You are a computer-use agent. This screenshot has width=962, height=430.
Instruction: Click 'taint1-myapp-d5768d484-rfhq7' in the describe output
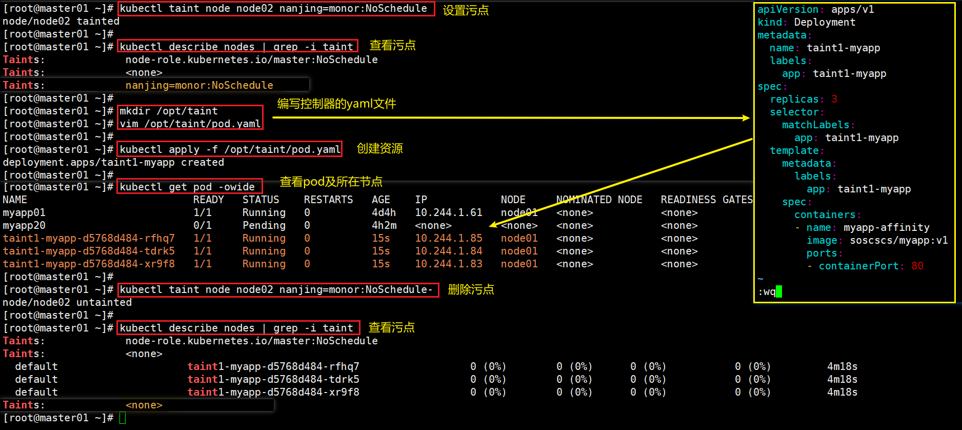click(273, 366)
